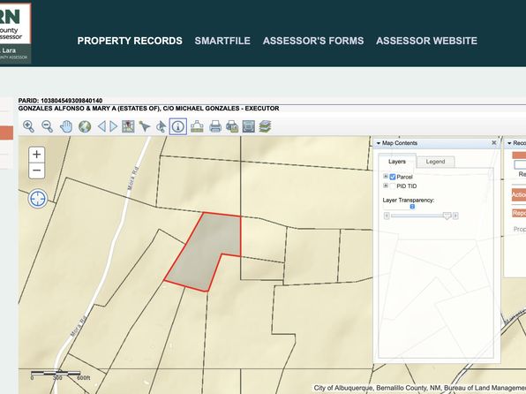Activate the Pan hand tool
Image resolution: width=526 pixels, height=394 pixels.
(x=66, y=126)
